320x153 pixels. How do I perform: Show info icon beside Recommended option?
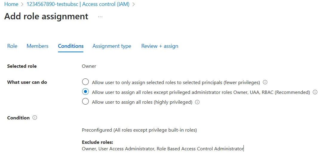click(315, 92)
